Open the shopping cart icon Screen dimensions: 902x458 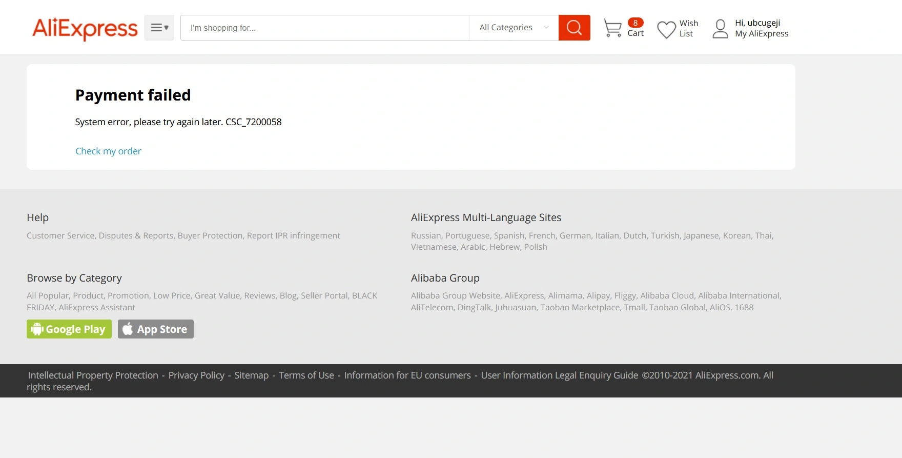[x=612, y=28]
